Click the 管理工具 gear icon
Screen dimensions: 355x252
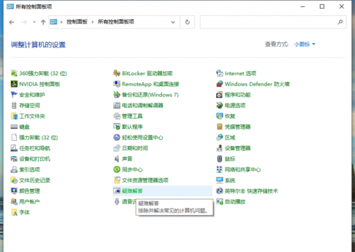(x=116, y=116)
